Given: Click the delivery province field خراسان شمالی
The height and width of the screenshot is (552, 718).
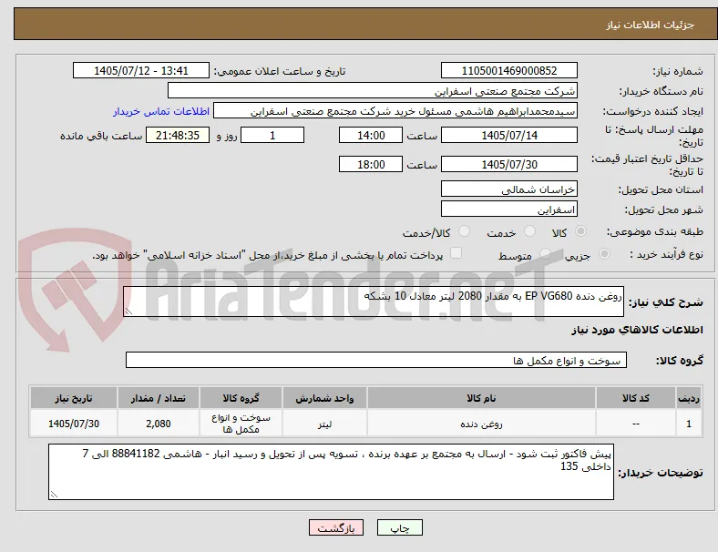Looking at the screenshot, I should (x=508, y=189).
